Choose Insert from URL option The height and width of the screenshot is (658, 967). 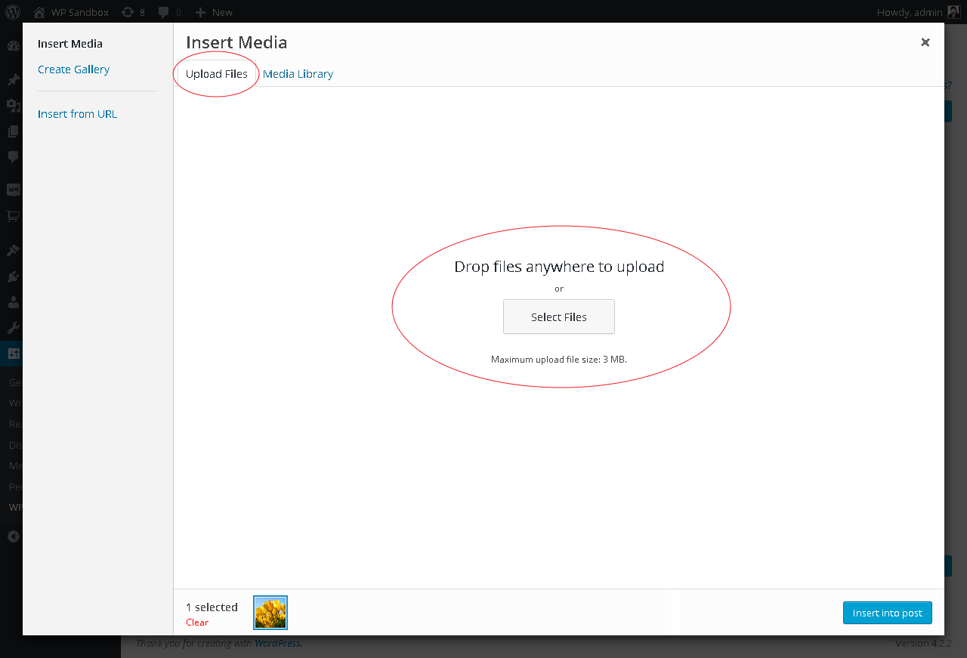click(77, 114)
